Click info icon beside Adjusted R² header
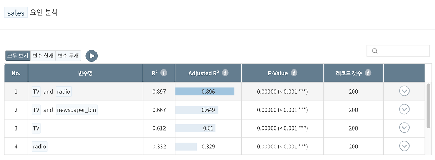 click(225, 73)
